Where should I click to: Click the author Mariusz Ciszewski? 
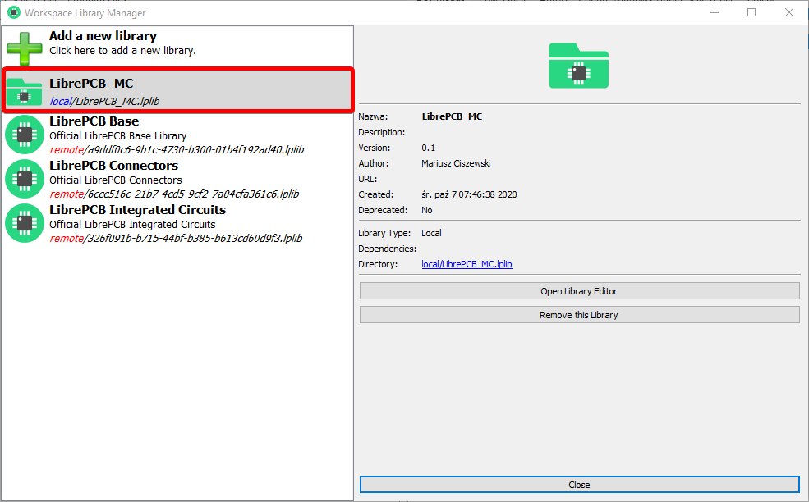(x=456, y=163)
